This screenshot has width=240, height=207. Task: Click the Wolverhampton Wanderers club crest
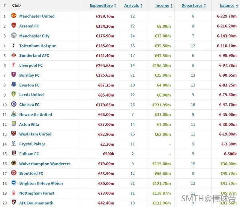[x=13, y=163]
